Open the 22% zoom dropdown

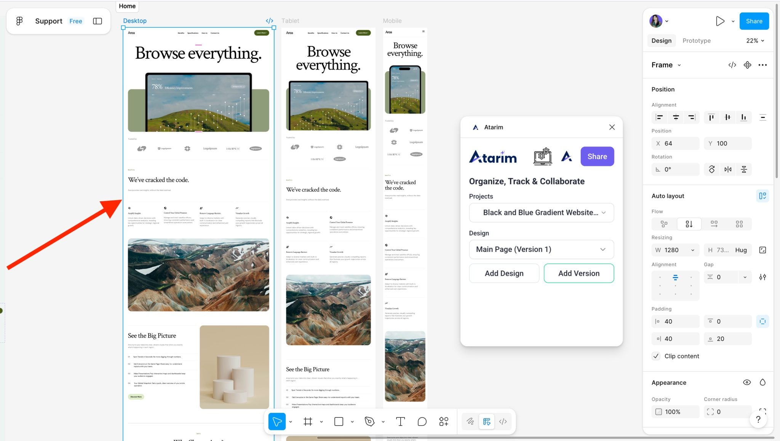pos(755,41)
